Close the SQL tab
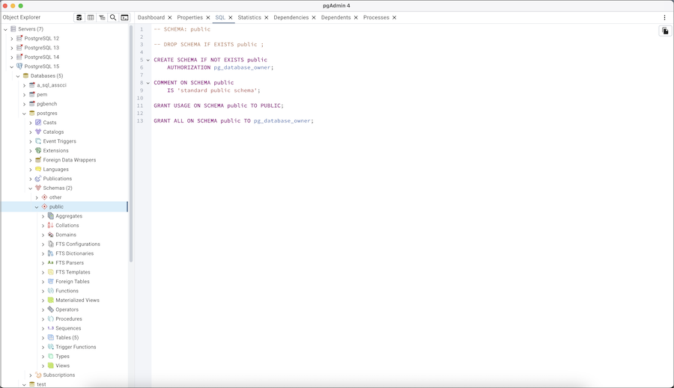This screenshot has width=674, height=388. click(231, 18)
